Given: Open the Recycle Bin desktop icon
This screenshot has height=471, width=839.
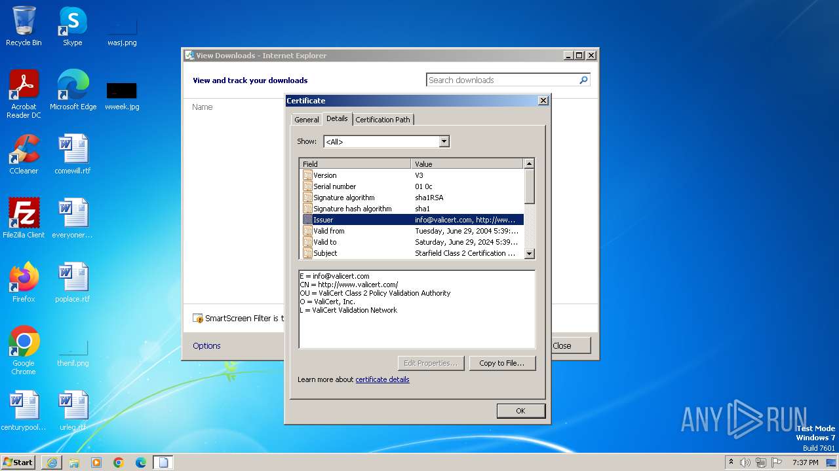Looking at the screenshot, I should coord(24,26).
